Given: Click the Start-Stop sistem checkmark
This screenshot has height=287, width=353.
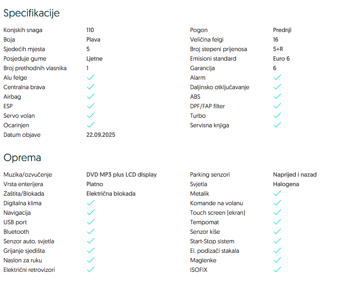Looking at the screenshot, I should pos(277,241).
